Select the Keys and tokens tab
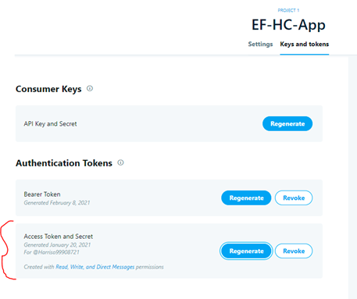This screenshot has width=357, height=299. click(x=305, y=44)
